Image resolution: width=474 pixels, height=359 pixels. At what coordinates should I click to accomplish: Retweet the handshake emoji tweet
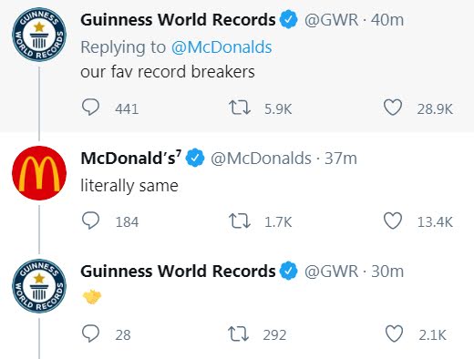[239, 333]
